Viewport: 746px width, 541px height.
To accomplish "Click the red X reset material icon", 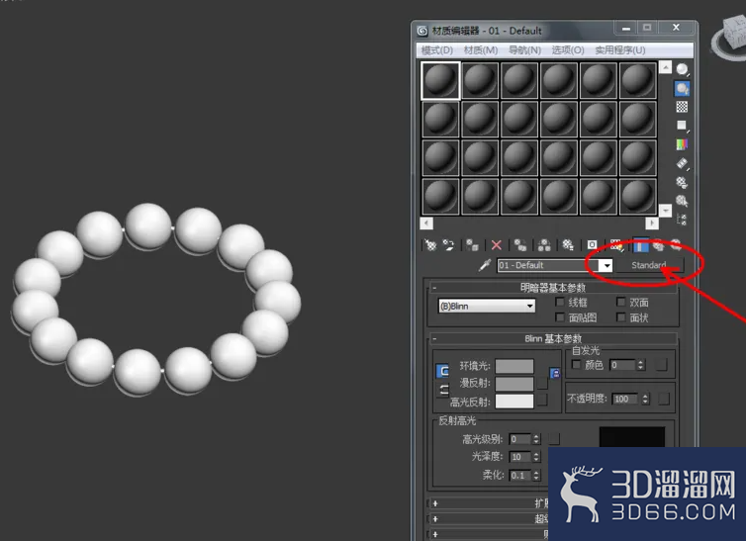I will pos(497,245).
